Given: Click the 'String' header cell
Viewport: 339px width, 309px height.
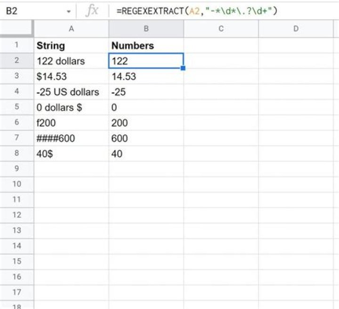Looking at the screenshot, I should point(72,45).
